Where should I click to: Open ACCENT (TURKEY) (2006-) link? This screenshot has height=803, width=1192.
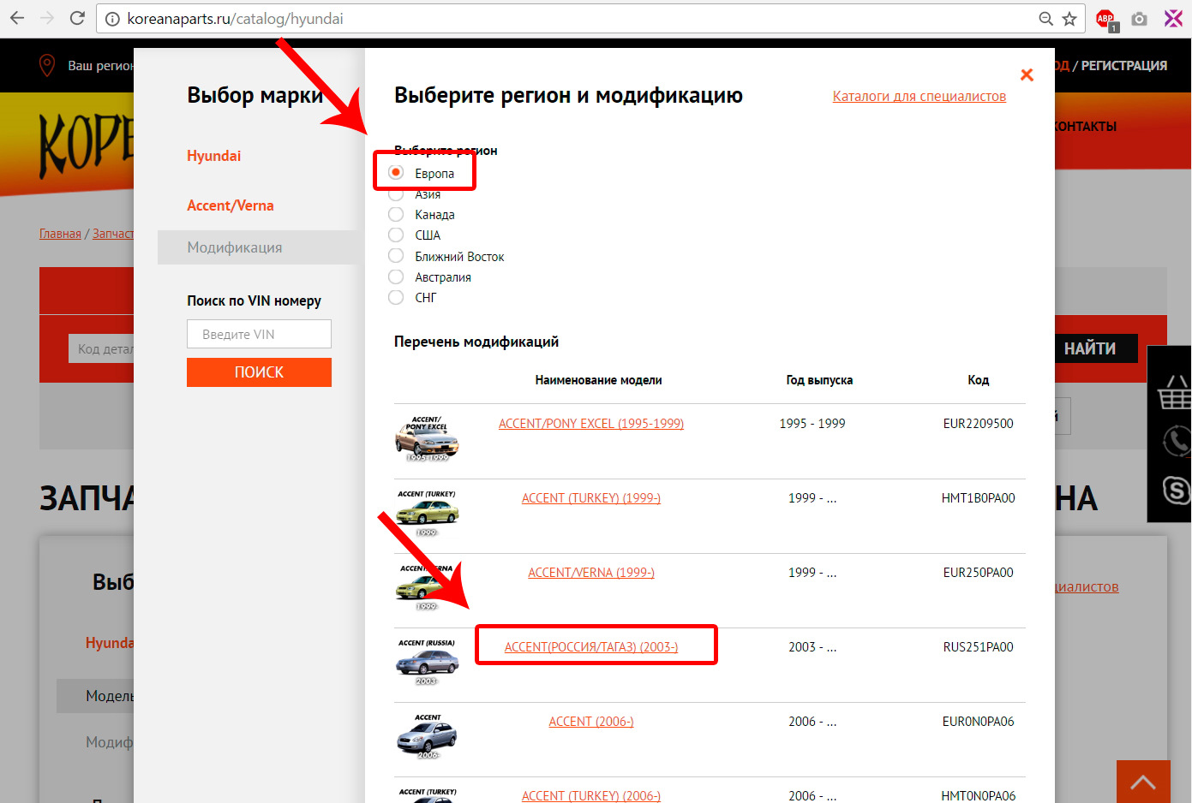[591, 795]
